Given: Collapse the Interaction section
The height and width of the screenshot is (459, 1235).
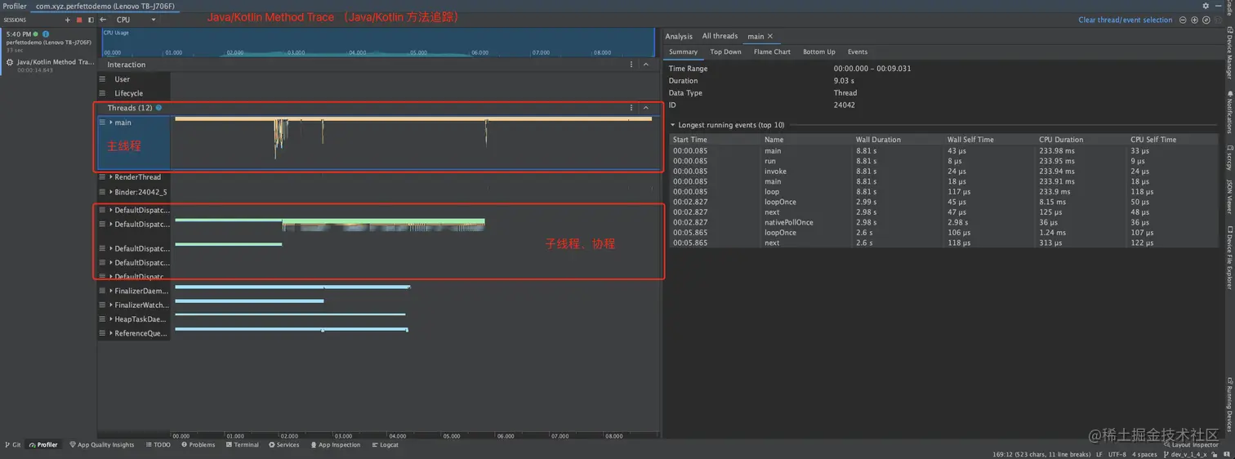Looking at the screenshot, I should (646, 65).
